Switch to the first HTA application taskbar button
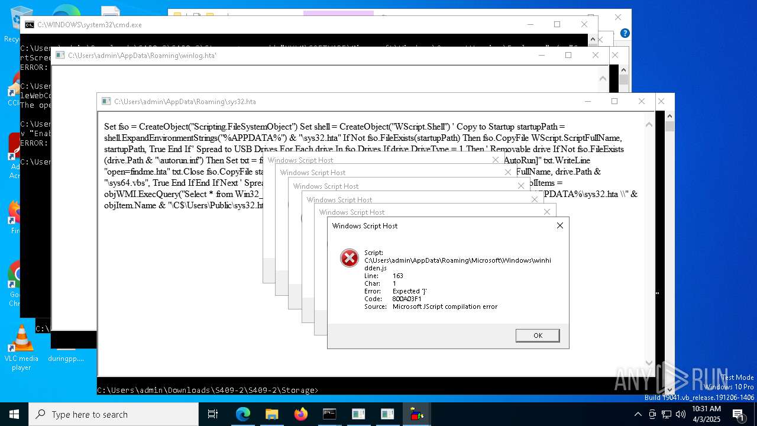This screenshot has height=426, width=757. [x=358, y=414]
